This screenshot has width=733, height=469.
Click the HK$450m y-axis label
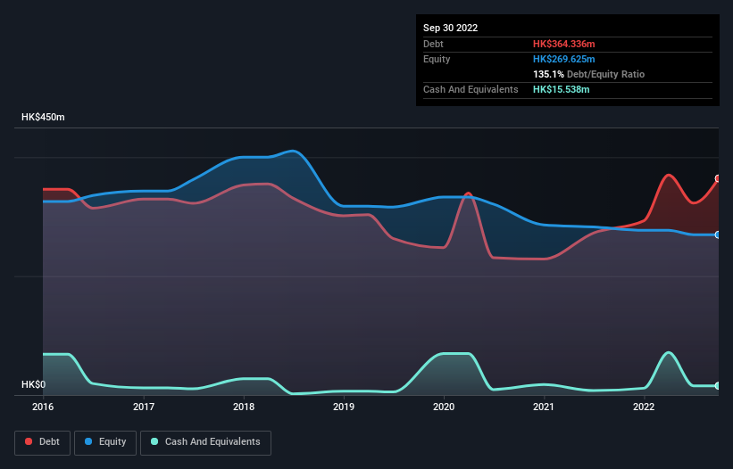[x=43, y=117]
